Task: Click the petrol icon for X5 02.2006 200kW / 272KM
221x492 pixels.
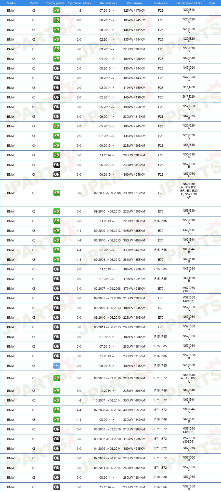Action: (x=57, y=193)
